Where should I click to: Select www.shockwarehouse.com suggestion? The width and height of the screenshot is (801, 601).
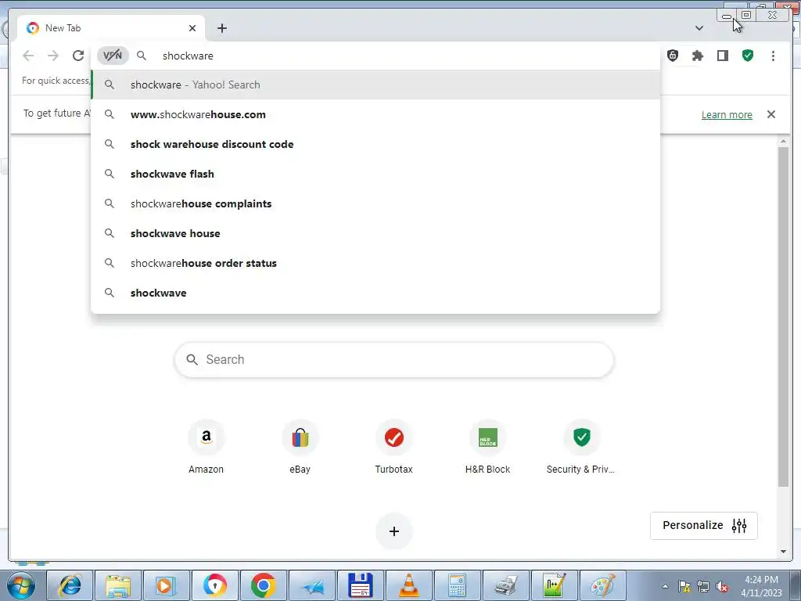(375, 114)
